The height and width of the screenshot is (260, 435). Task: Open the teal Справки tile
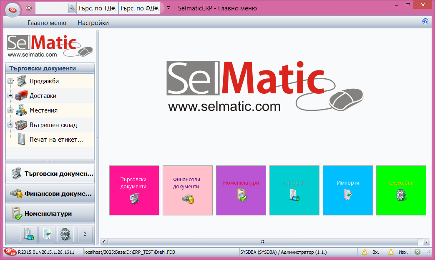[x=294, y=190]
